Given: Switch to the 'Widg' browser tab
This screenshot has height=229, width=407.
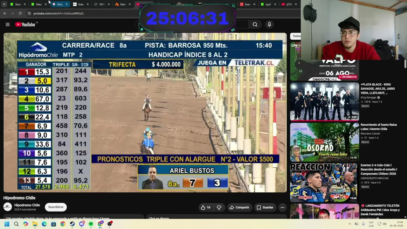Looking at the screenshot, I should 60,4.
